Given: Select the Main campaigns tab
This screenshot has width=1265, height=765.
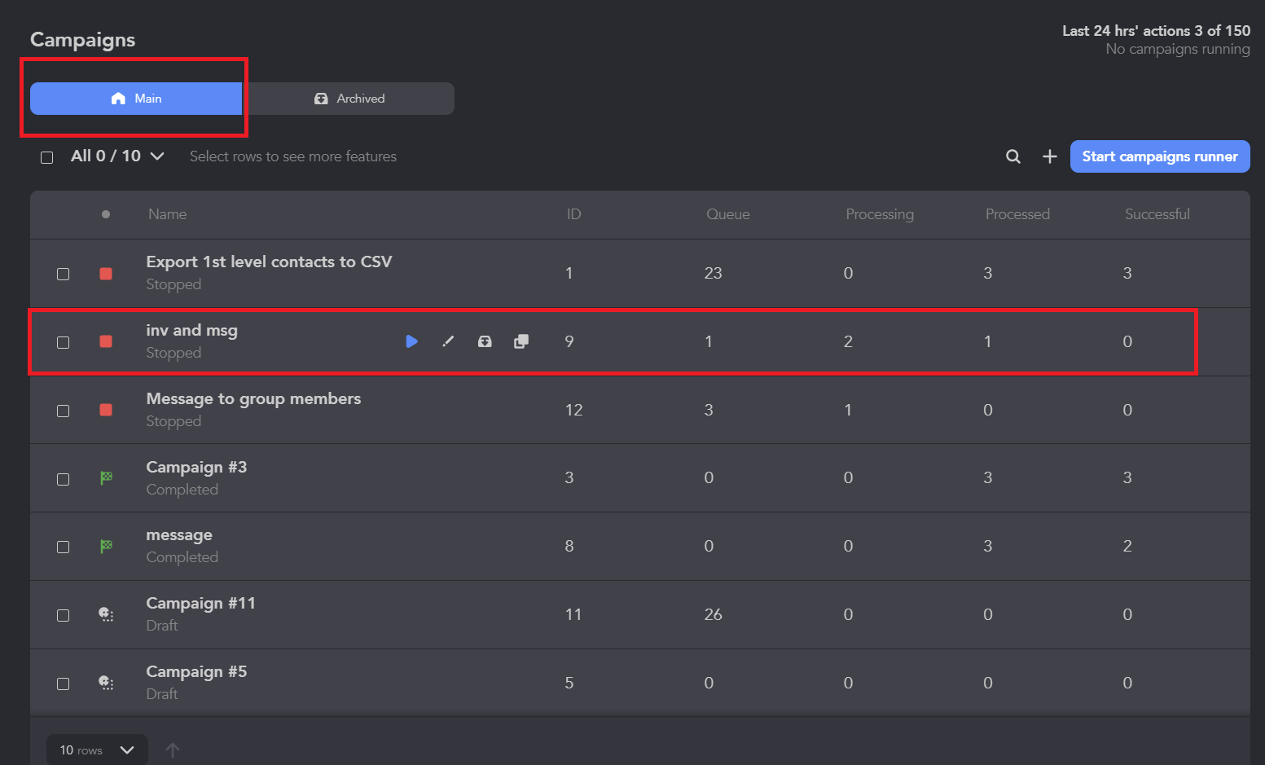Looking at the screenshot, I should point(136,99).
